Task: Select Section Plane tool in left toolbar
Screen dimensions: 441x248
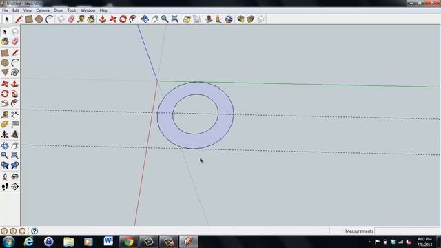Action: pos(14,187)
